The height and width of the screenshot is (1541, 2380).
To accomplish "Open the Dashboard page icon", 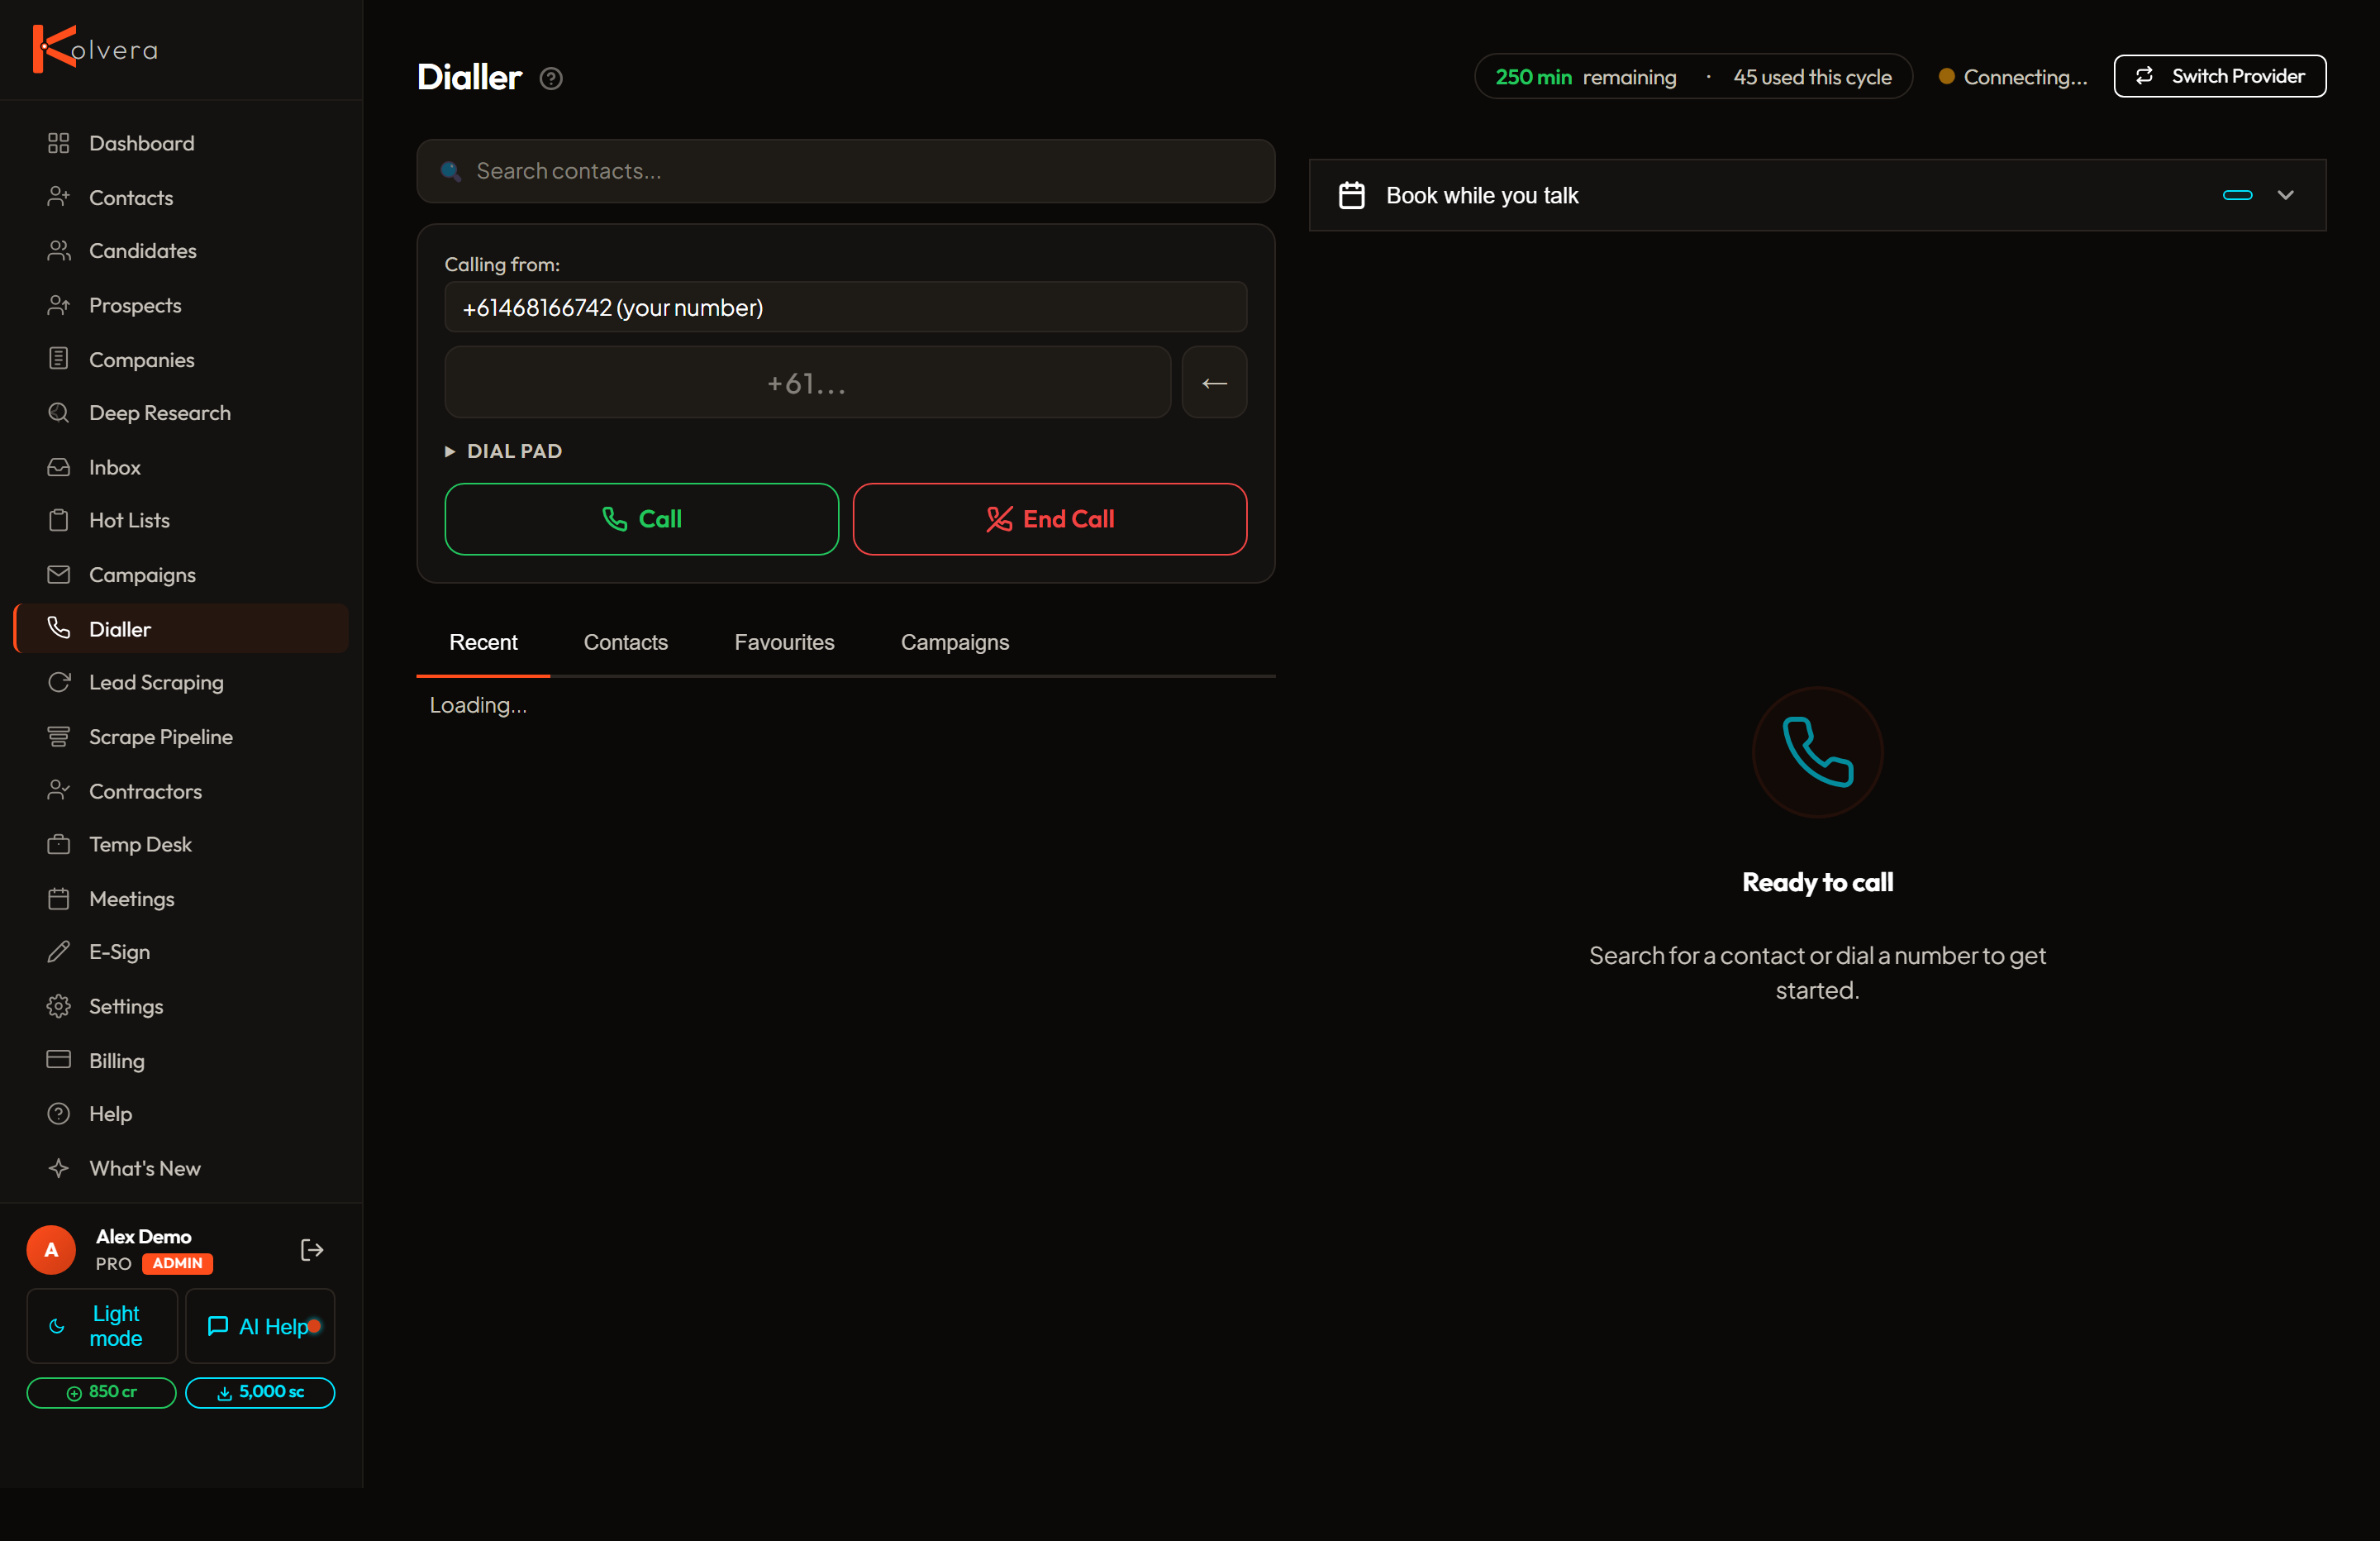I will click(x=58, y=143).
